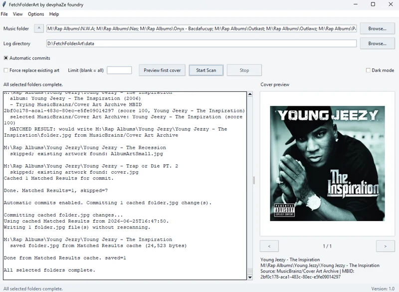Click the Young Jeezy album cover preview
Screen dimensions: 399x292
click(x=328, y=163)
